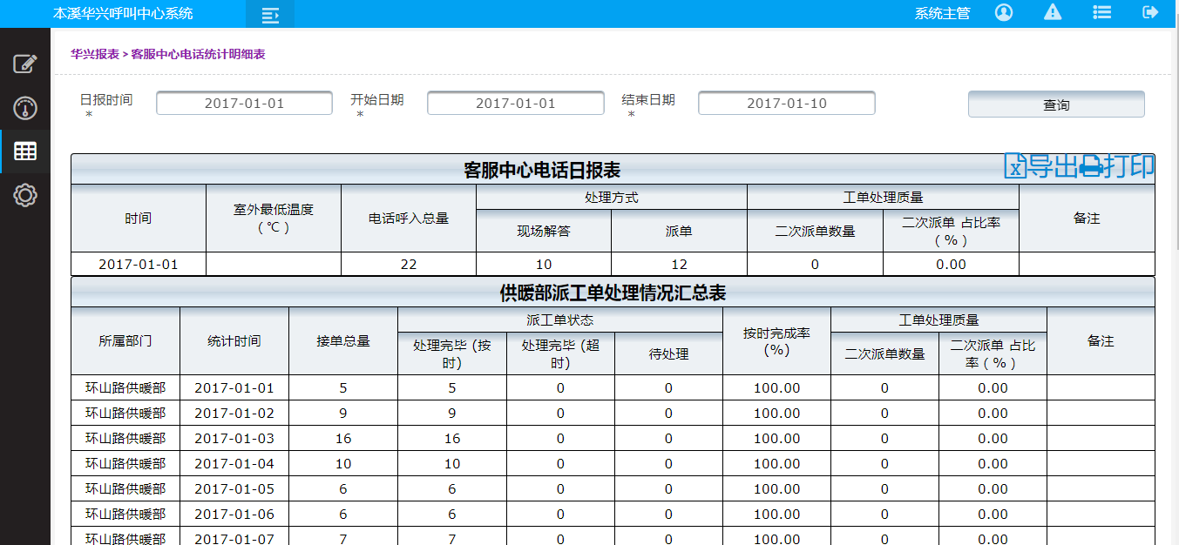Click the warning triangle icon top right
The width and height of the screenshot is (1179, 545).
(x=1052, y=12)
